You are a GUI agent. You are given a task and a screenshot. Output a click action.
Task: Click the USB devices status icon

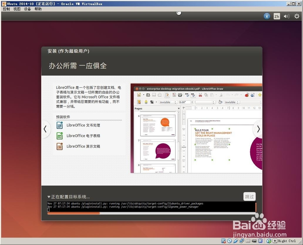pyautogui.click(x=235, y=241)
